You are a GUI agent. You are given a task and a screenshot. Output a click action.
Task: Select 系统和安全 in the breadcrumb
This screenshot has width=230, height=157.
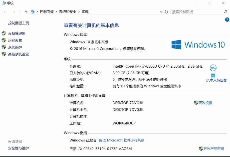[67, 12]
